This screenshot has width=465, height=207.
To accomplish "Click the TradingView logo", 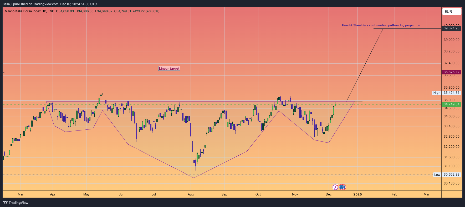I will 16,203.
